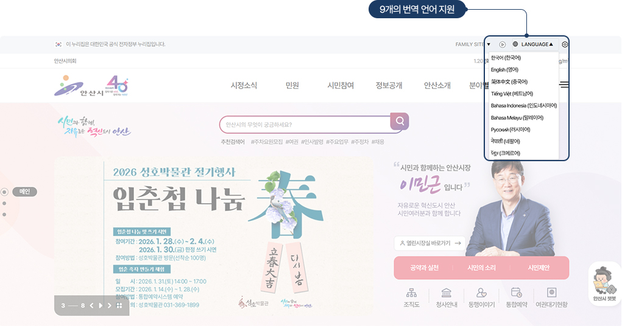Focus the 안산시의 무엇이 궁금하세요 search field

pyautogui.click(x=305, y=125)
